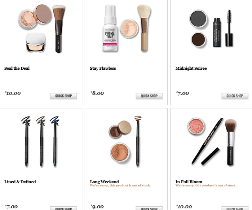
Task: Open the Seal the Deal product image
Action: click(x=42, y=28)
